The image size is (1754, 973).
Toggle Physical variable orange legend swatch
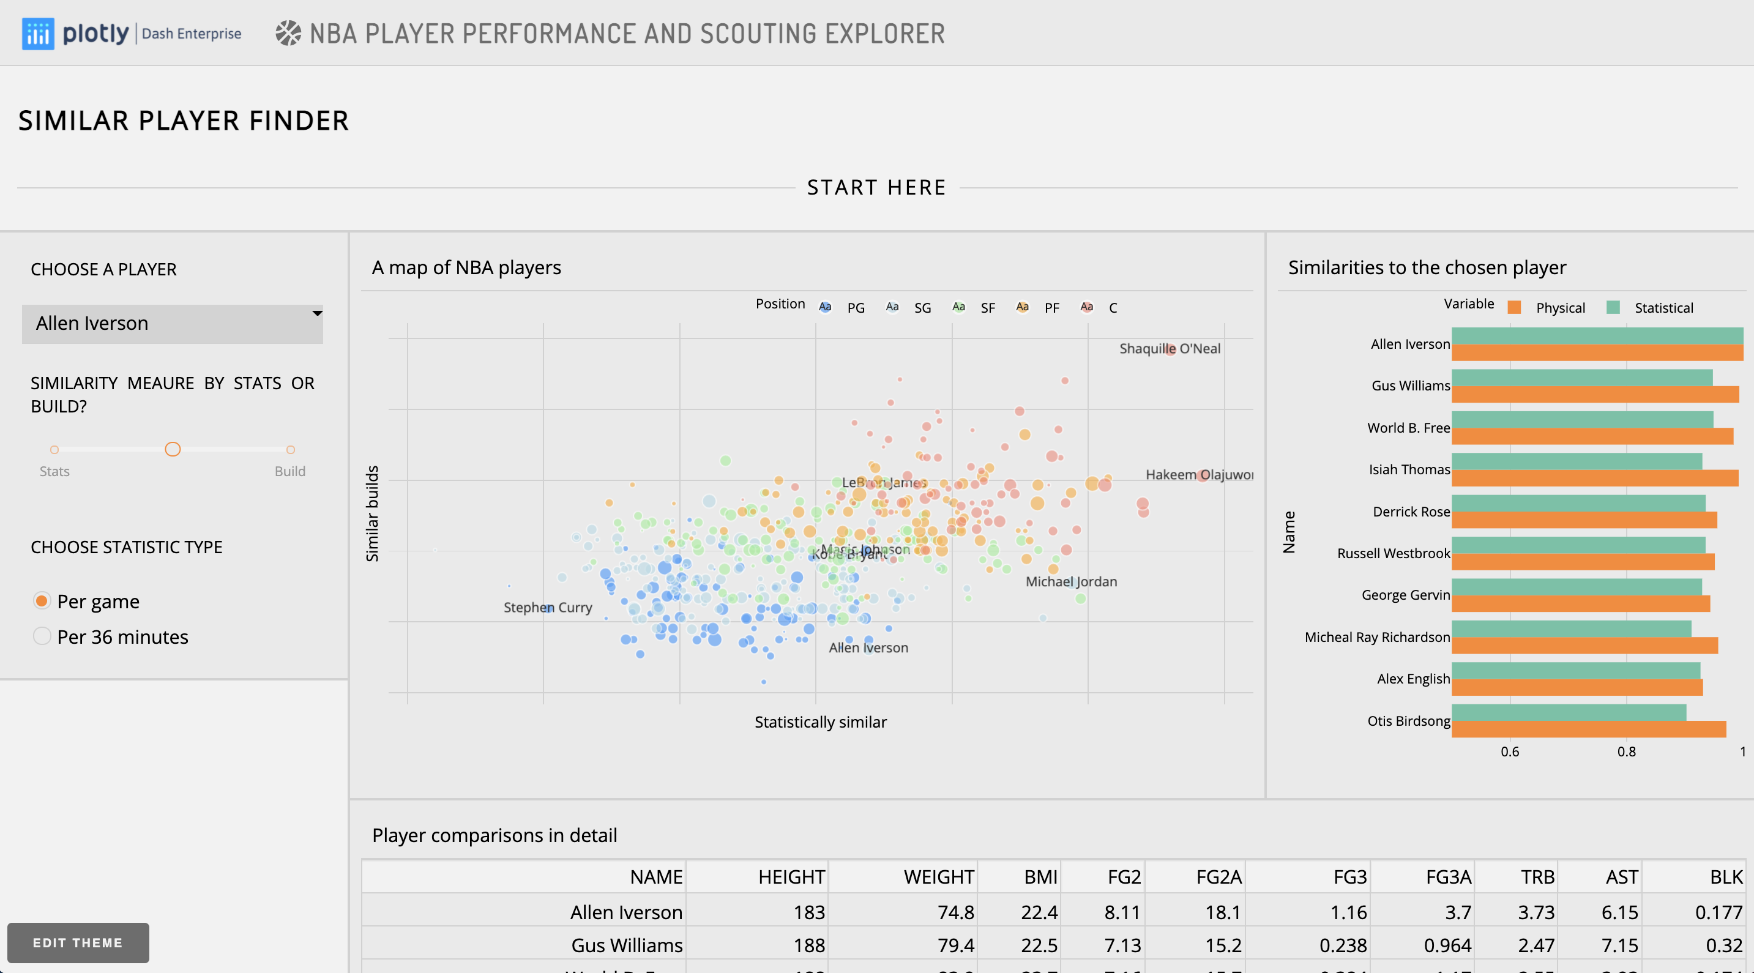click(x=1514, y=308)
